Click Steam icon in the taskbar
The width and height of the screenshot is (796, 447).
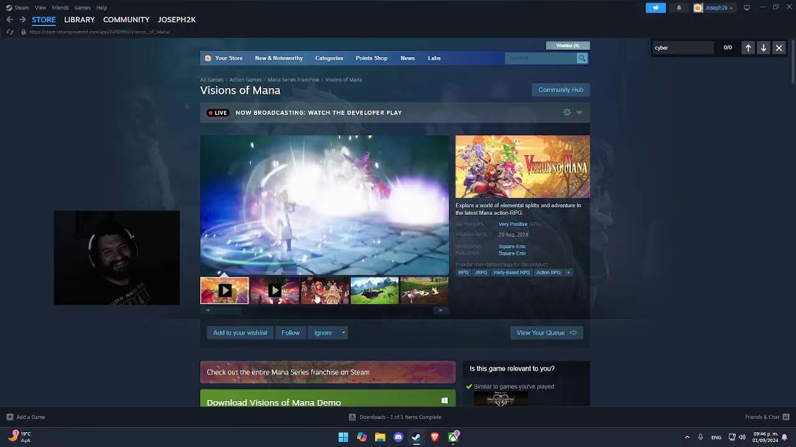click(416, 437)
